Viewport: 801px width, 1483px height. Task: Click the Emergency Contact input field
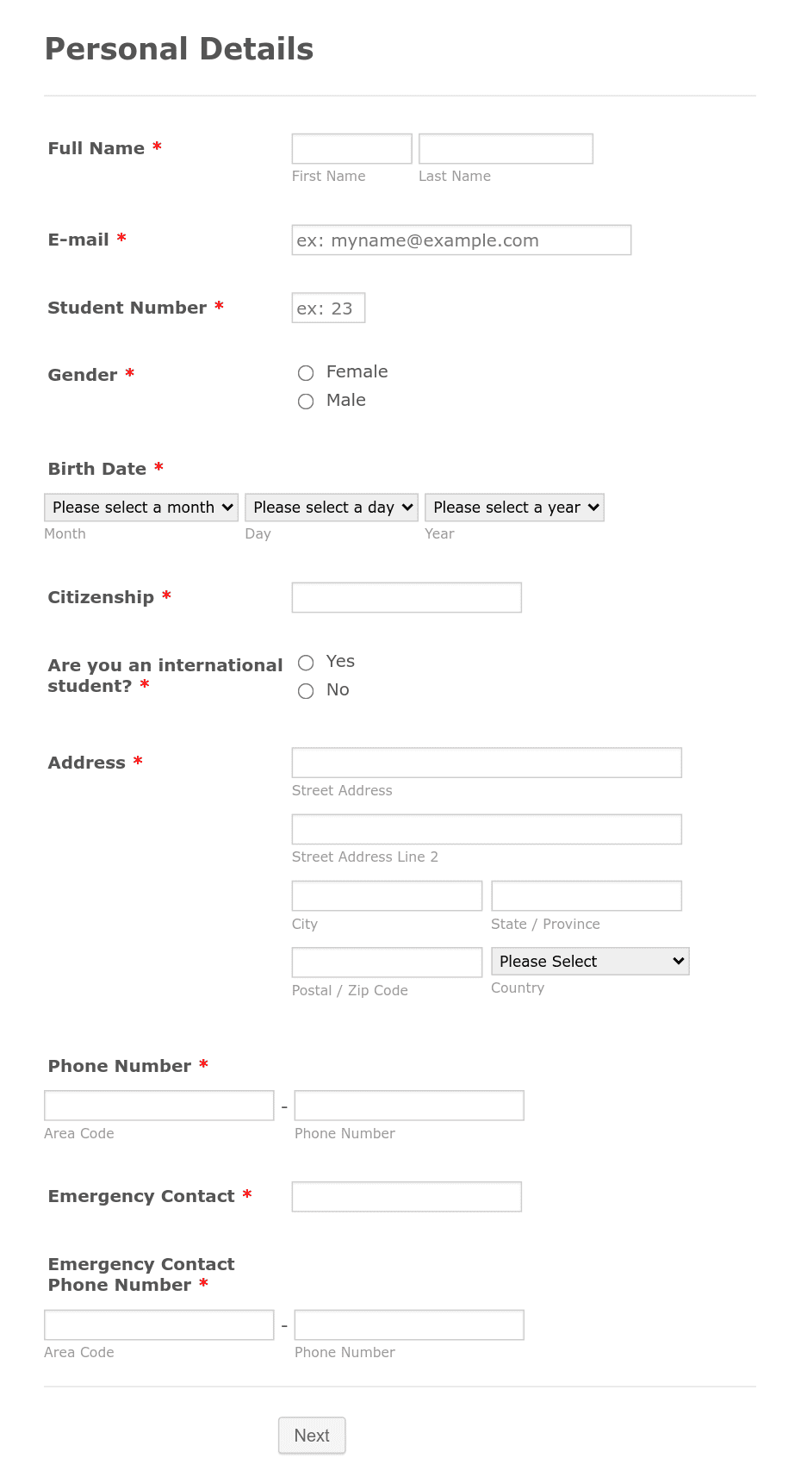tap(407, 1196)
